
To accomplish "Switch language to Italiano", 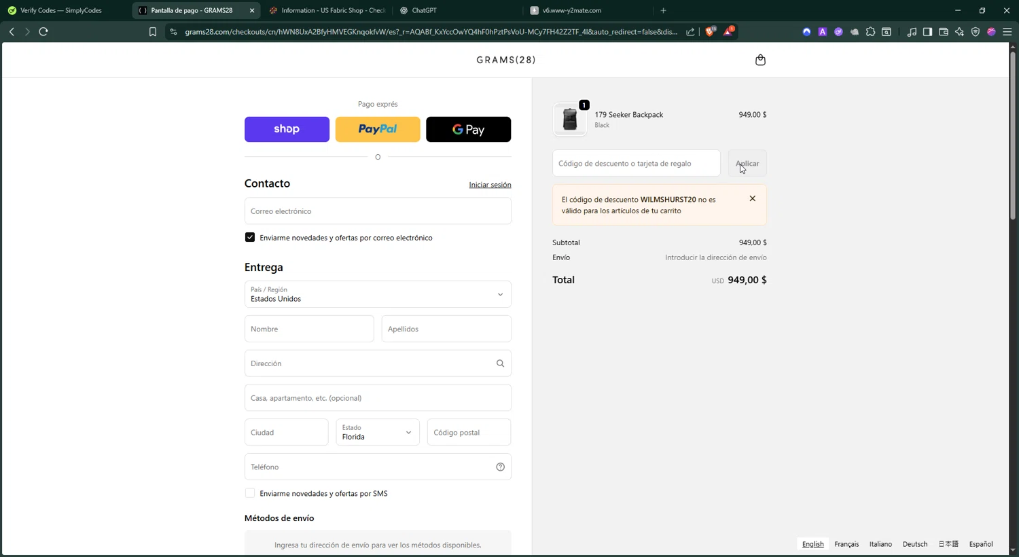I will 880,544.
